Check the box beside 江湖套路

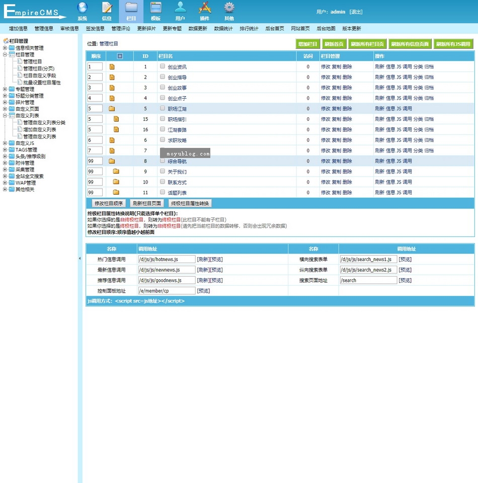(163, 129)
